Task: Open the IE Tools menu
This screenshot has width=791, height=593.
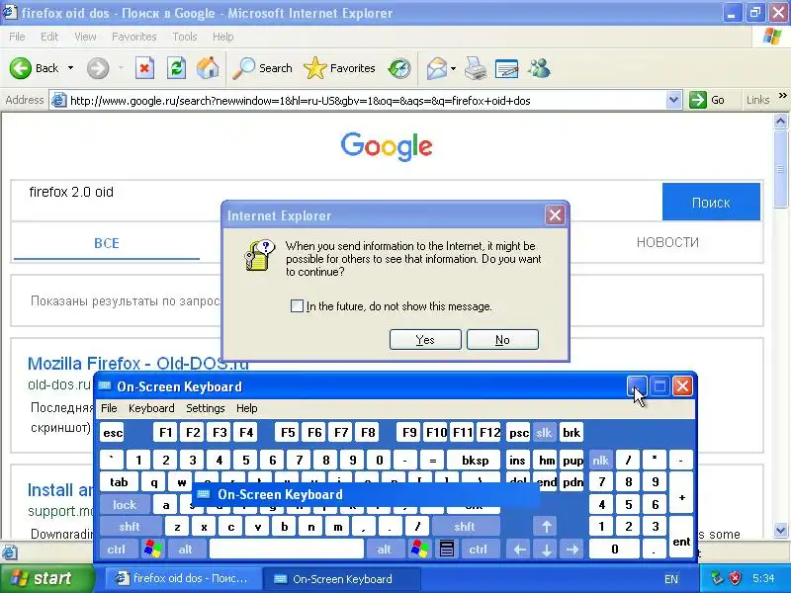Action: (185, 37)
